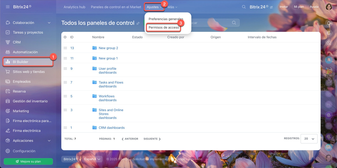Click the Impresión footer link
Viewport: 337px width, 168px height.
(x=195, y=159)
